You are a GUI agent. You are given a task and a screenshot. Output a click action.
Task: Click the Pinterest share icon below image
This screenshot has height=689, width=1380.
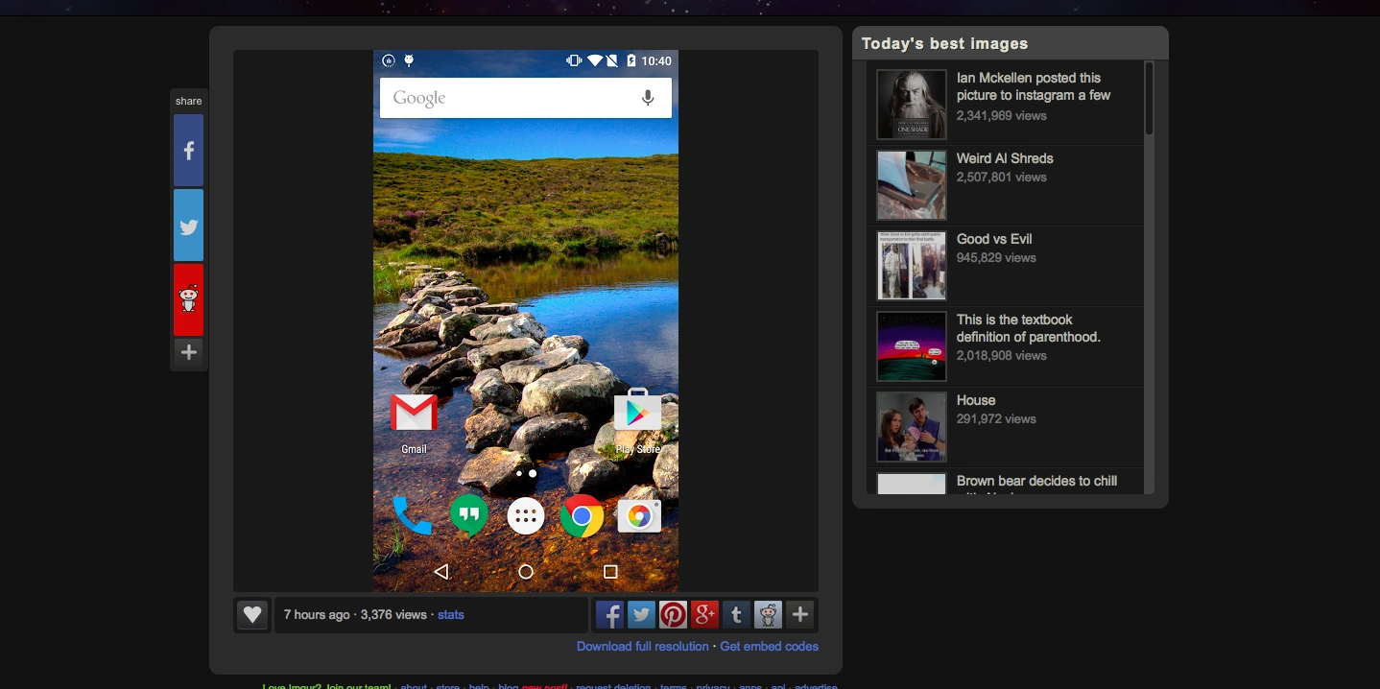673,615
